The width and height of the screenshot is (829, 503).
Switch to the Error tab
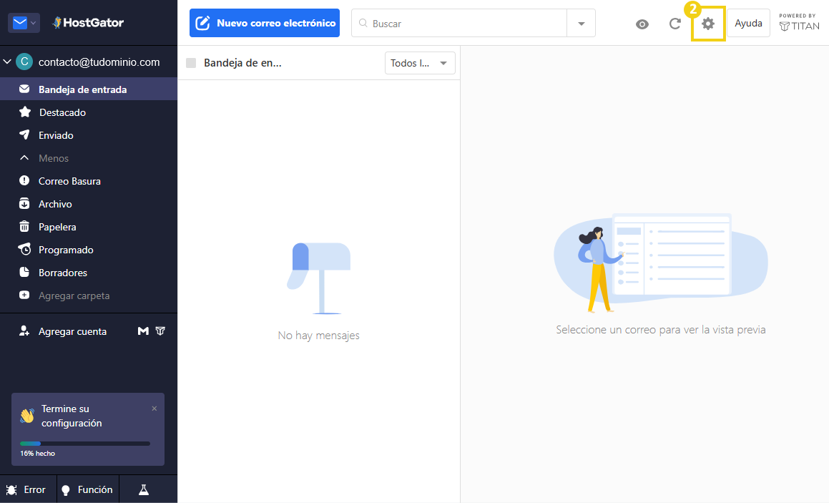(27, 489)
